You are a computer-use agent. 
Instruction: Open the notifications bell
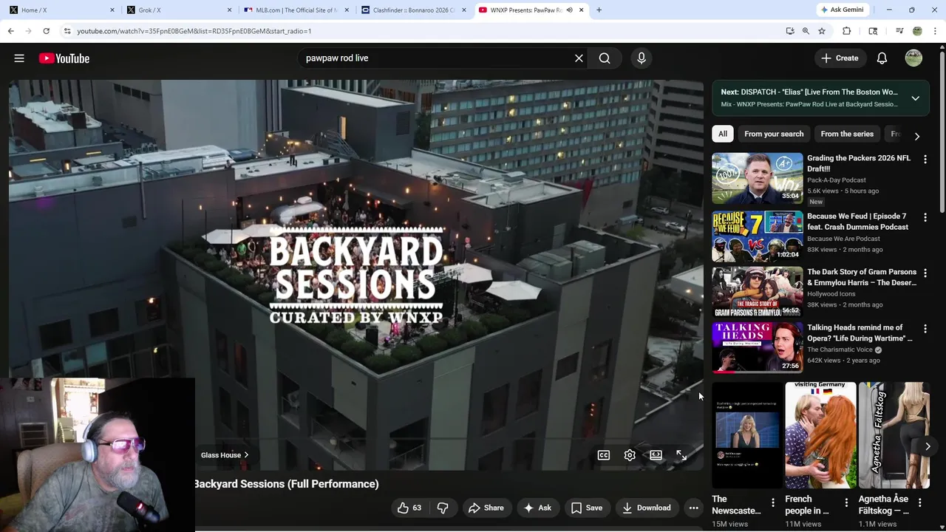882,58
